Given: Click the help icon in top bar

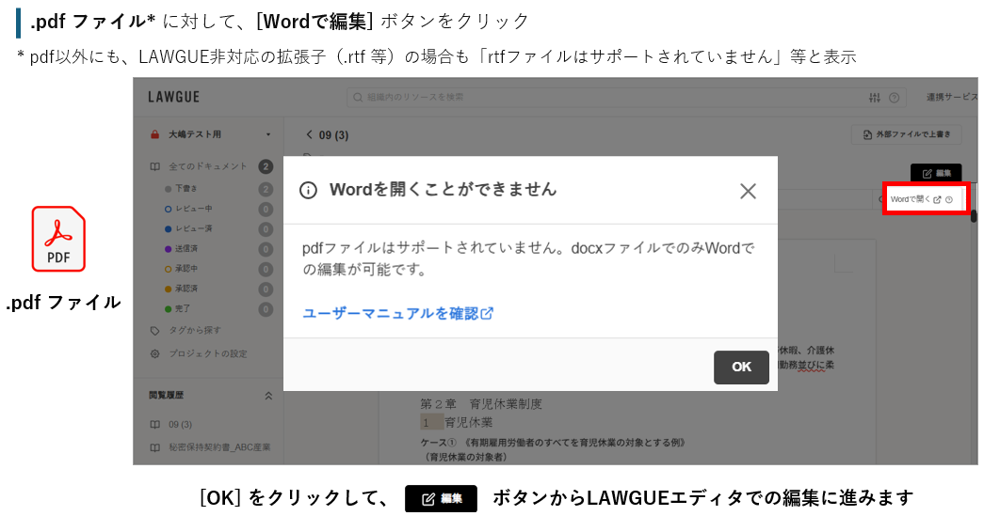Looking at the screenshot, I should pyautogui.click(x=894, y=98).
